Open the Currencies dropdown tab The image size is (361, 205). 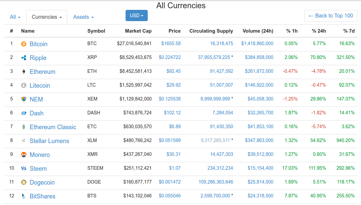point(47,17)
